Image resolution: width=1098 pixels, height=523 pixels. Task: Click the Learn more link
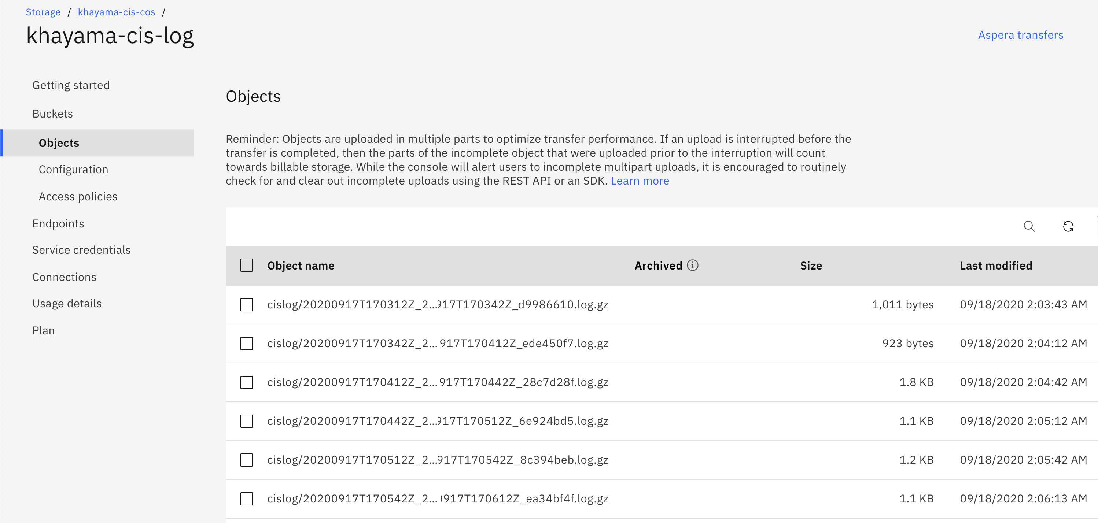point(640,181)
